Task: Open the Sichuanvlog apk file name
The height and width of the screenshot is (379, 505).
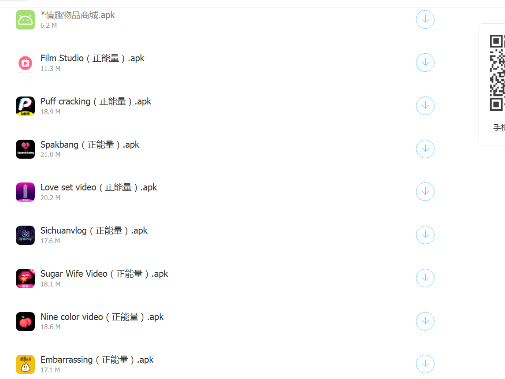Action: [x=94, y=230]
